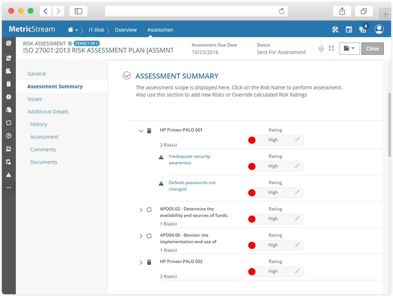Image resolution: width=393 pixels, height=296 pixels.
Task: Click the STAGE 1 OF 1 badge
Action: 87,43
